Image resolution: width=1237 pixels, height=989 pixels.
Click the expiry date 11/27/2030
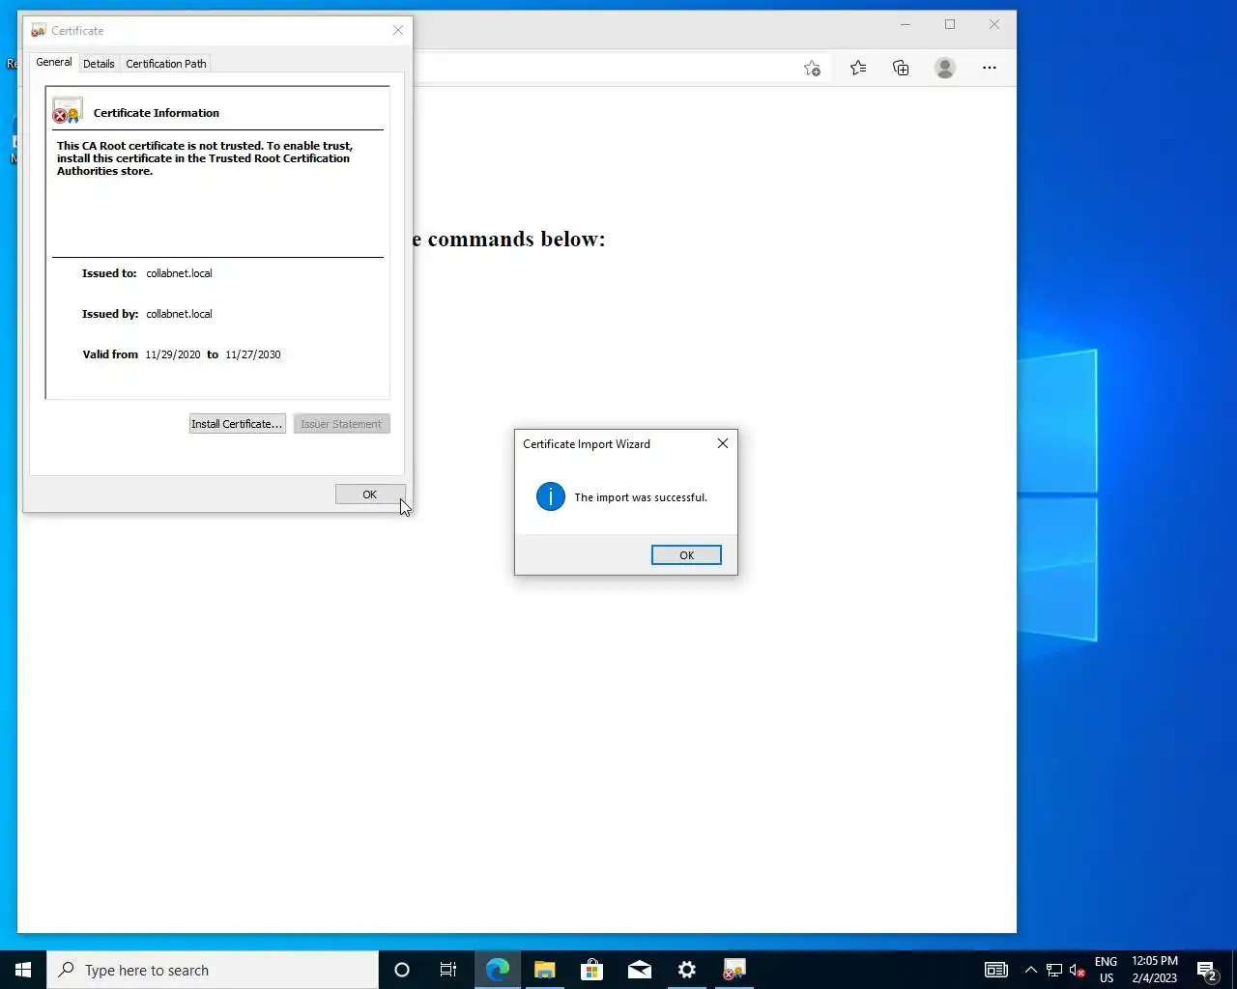tap(253, 354)
